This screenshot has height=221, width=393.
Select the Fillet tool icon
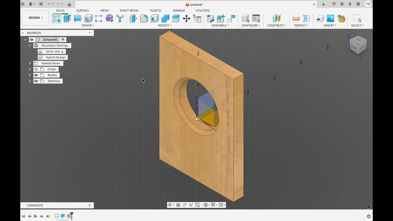click(144, 18)
